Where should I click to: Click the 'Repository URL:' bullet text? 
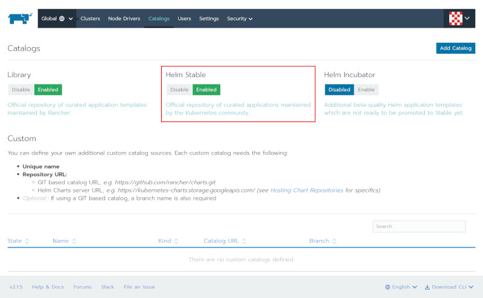tap(45, 174)
